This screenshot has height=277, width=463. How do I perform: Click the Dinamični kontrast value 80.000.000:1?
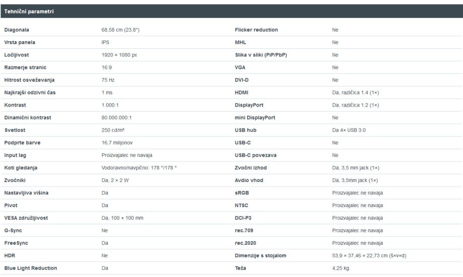click(x=117, y=118)
